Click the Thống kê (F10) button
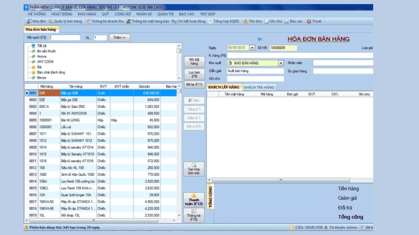Screen dimensions: 419x235 point(194,215)
